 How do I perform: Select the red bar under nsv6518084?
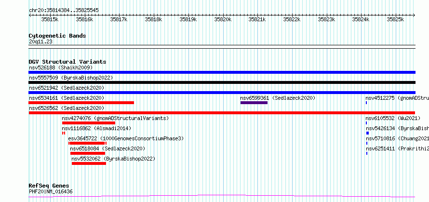tap(88, 153)
